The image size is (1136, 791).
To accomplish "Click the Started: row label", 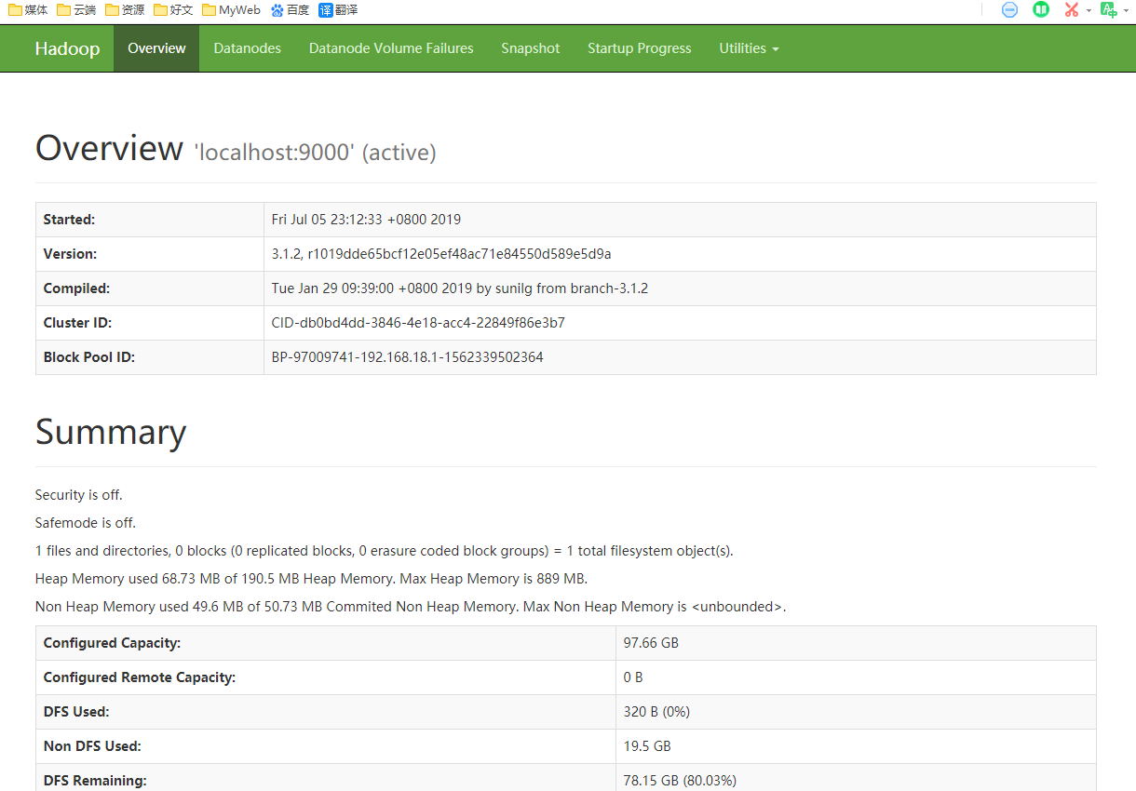I will (70, 220).
